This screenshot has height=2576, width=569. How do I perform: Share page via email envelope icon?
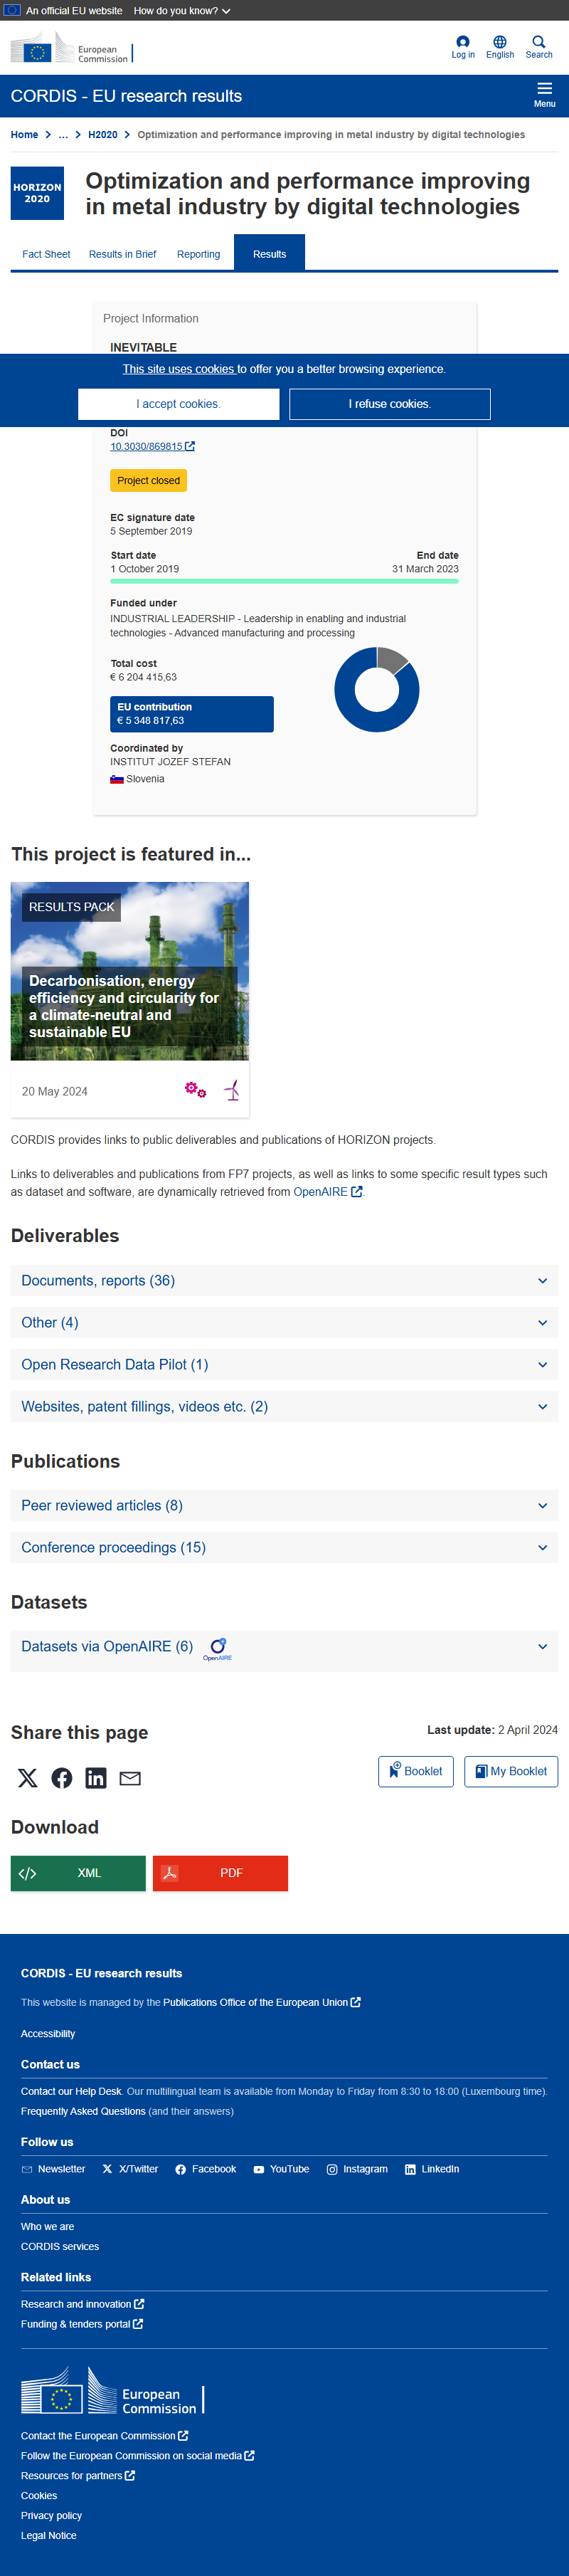130,1778
